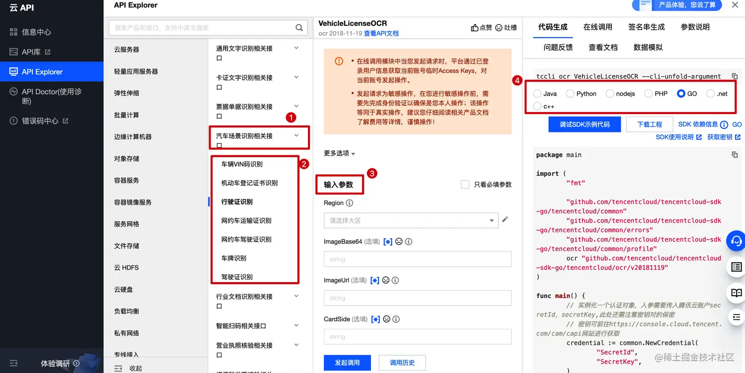745x373 pixels.
Task: Switch to 在线调用 tab
Action: pos(597,27)
